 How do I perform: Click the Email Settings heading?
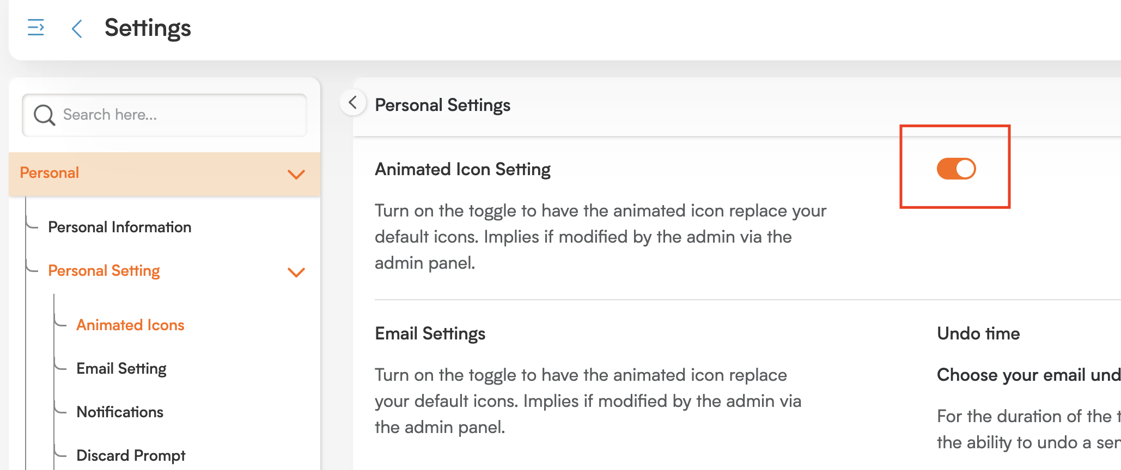click(x=430, y=333)
